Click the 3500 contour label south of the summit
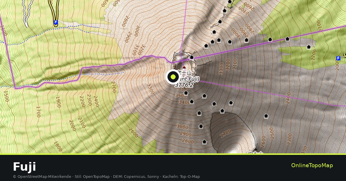The image size is (346, 181). click(x=181, y=95)
